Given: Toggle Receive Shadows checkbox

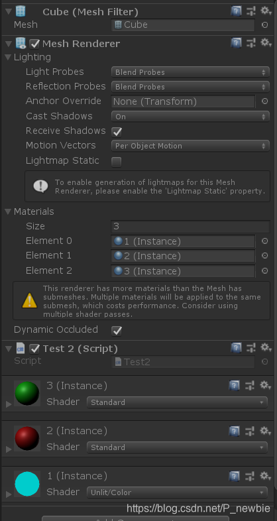Looking at the screenshot, I should click(x=117, y=132).
